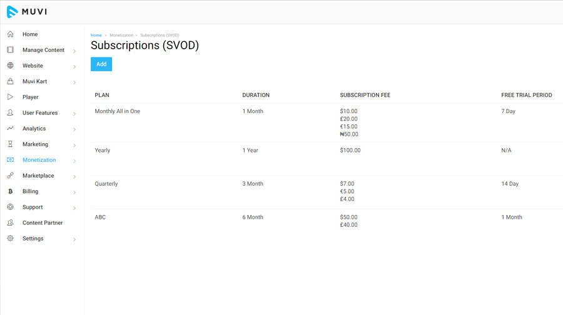563x315 pixels.
Task: Click the '7 Day' free trial cell
Action: 508,111
